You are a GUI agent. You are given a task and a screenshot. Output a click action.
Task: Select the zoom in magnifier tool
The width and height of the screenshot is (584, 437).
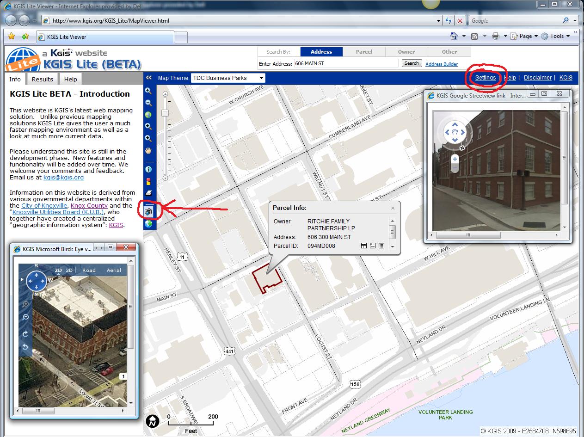148,91
